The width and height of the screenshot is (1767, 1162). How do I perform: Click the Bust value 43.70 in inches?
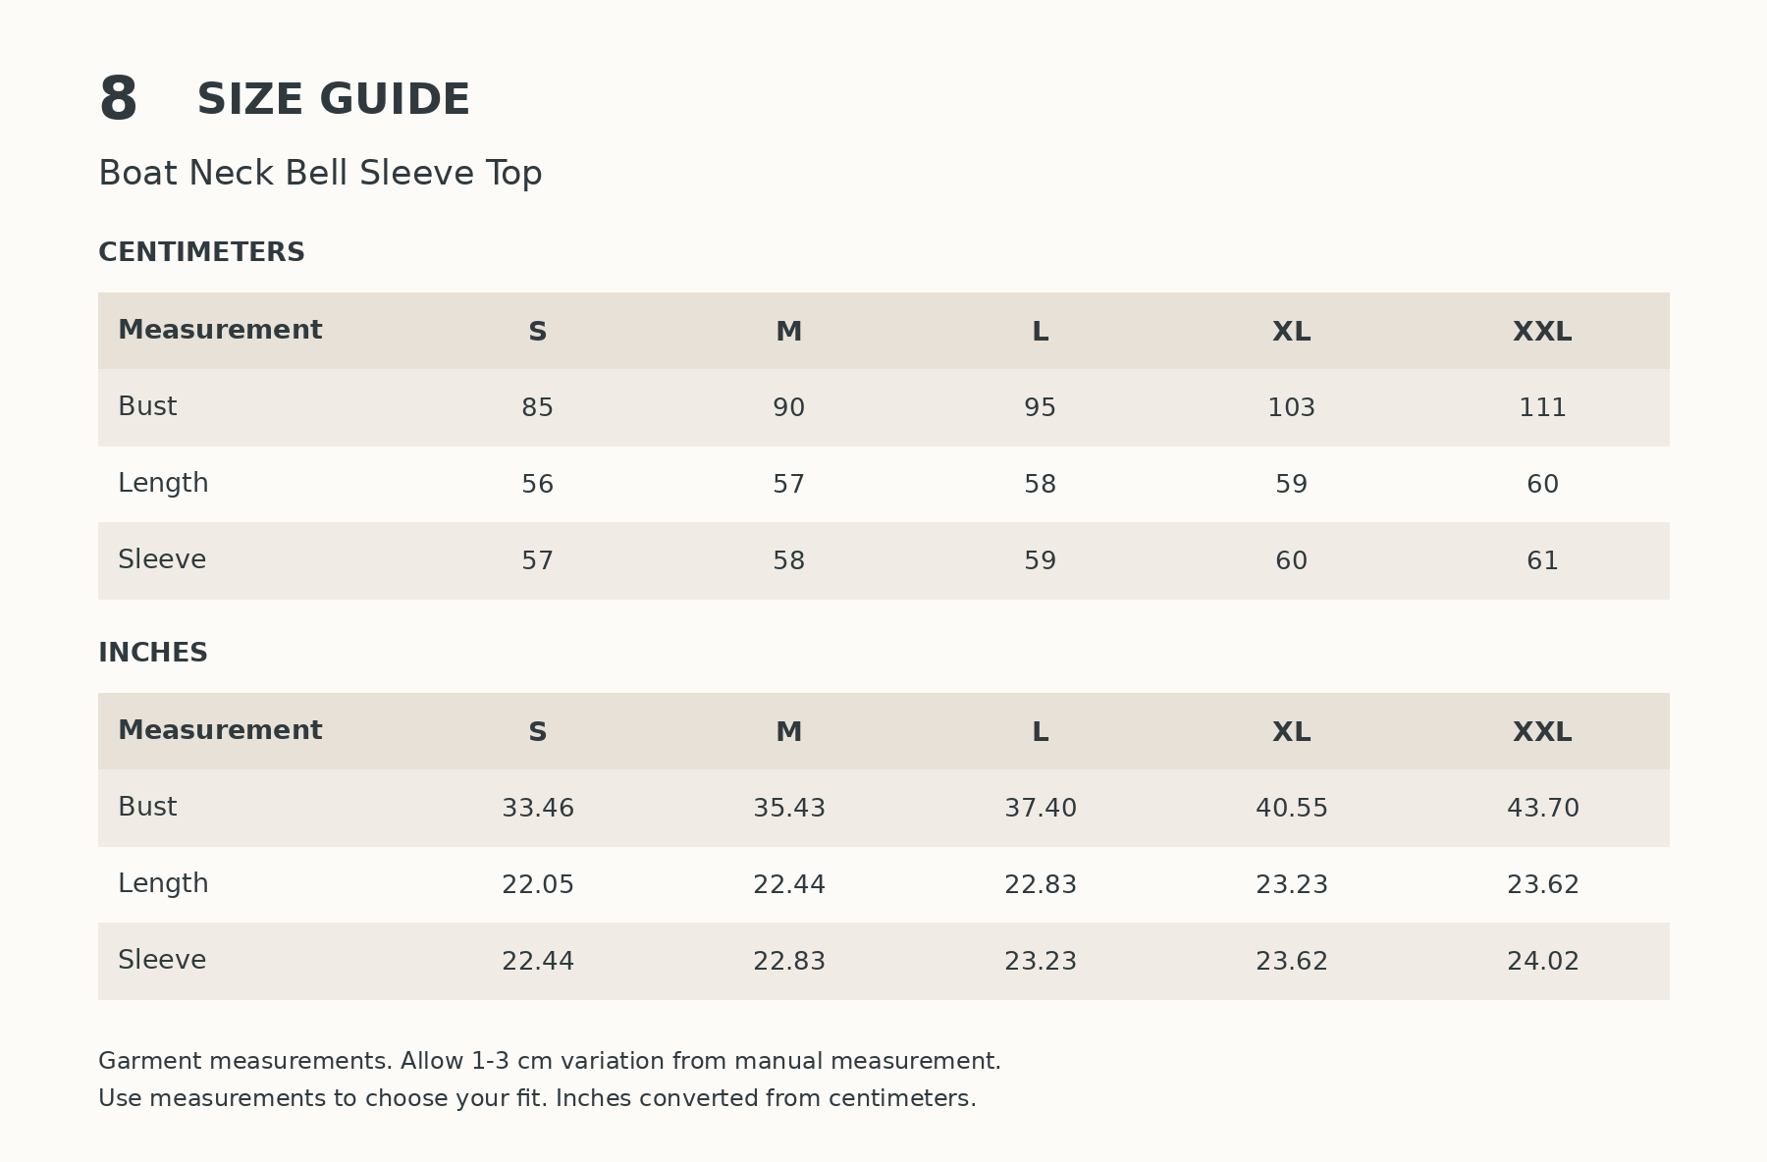pos(1542,809)
